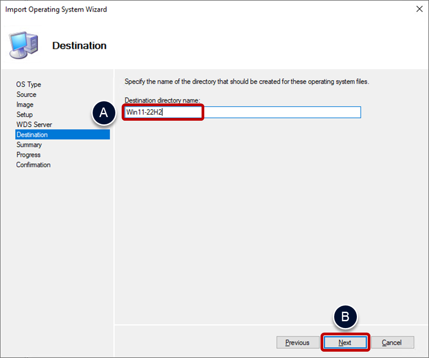Screen dimensions: 429x358
Task: Go back with the Previous button
Action: [x=297, y=343]
